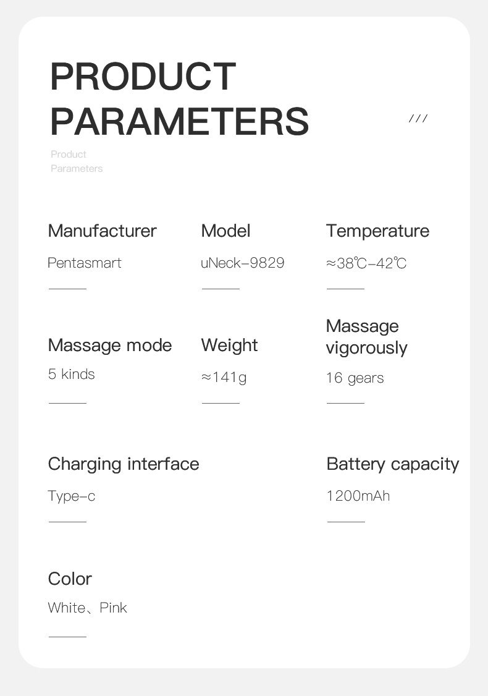
Task: Select the Temperature label
Action: coord(377,231)
